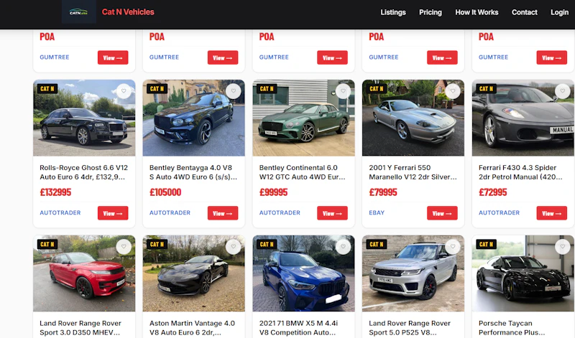Favorite the Porsche Taycan heart icon
This screenshot has width=575, height=338.
(563, 247)
